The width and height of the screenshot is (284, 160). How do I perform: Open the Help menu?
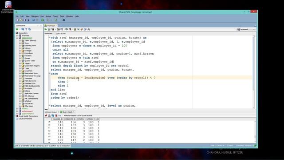(x=77, y=16)
